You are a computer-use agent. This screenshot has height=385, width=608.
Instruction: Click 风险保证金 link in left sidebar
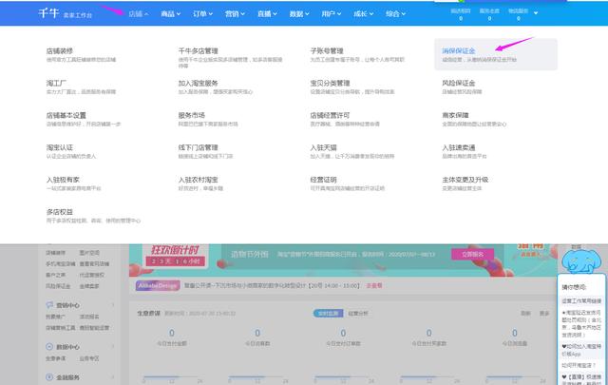click(x=58, y=286)
